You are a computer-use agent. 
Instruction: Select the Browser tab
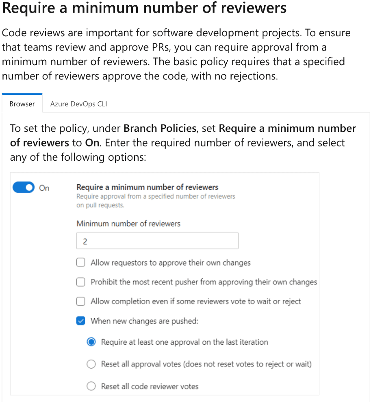[x=22, y=104]
